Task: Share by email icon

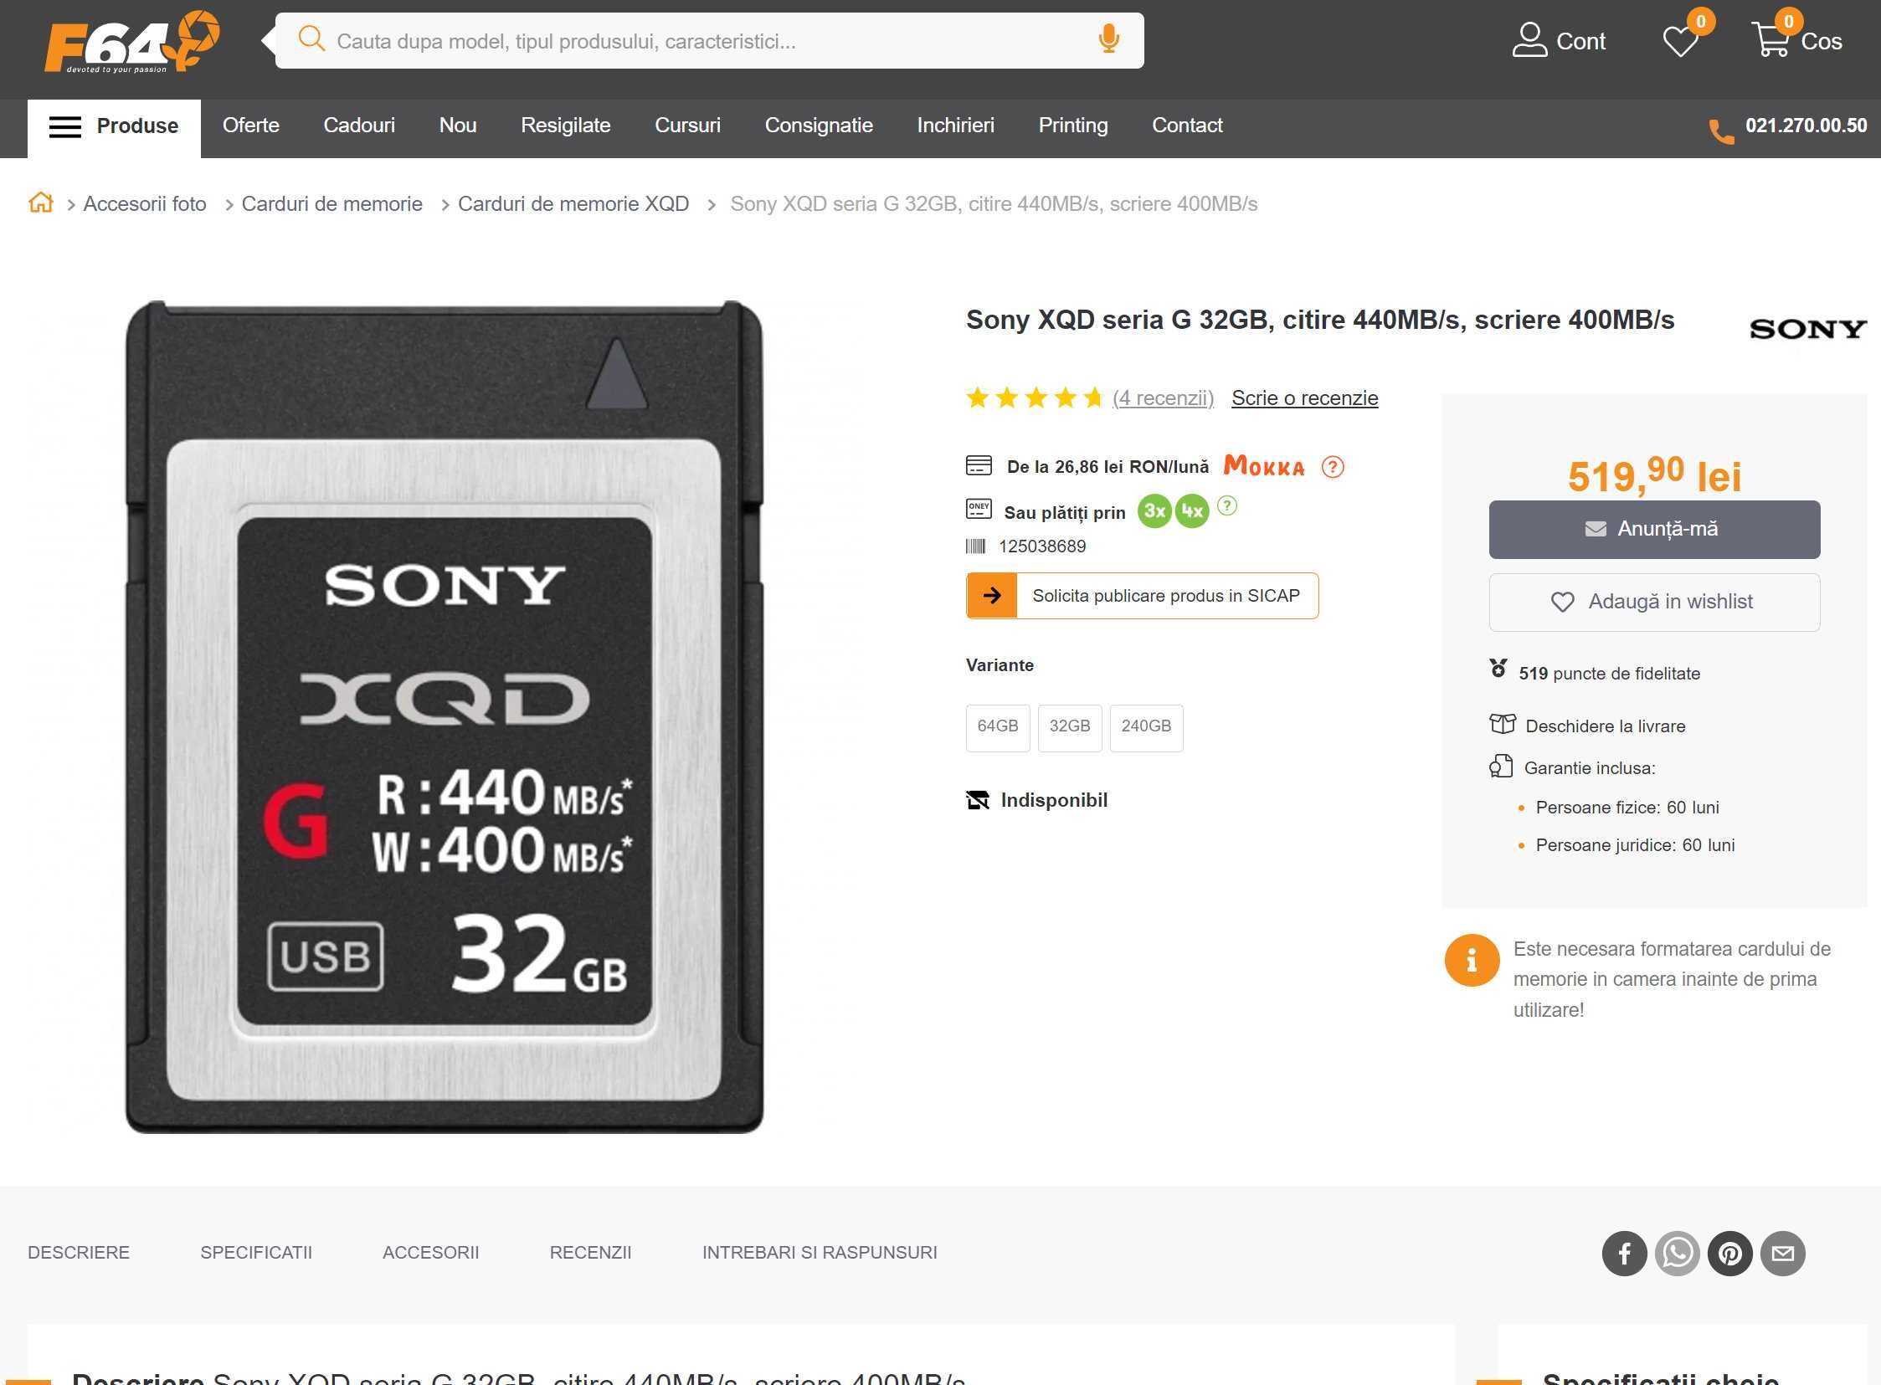Action: pyautogui.click(x=1783, y=1254)
